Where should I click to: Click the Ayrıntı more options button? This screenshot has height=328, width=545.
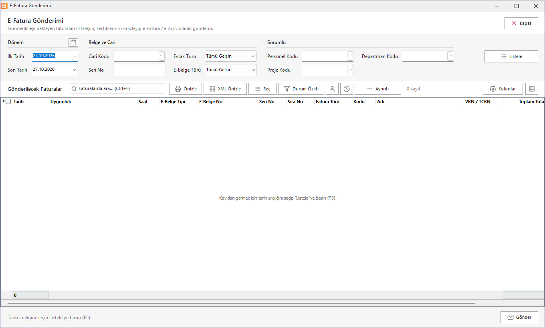pyautogui.click(x=378, y=89)
